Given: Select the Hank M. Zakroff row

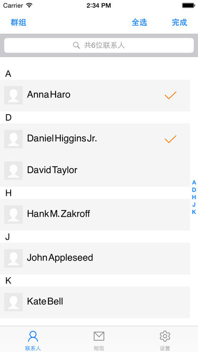Looking at the screenshot, I should [95, 215].
